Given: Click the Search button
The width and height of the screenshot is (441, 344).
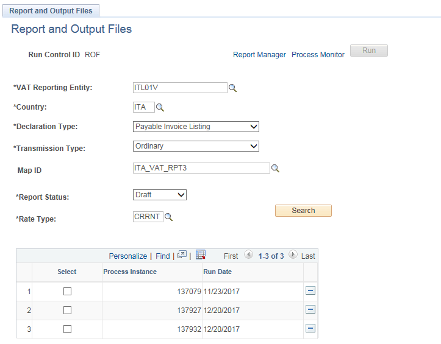Looking at the screenshot, I should coord(304,211).
